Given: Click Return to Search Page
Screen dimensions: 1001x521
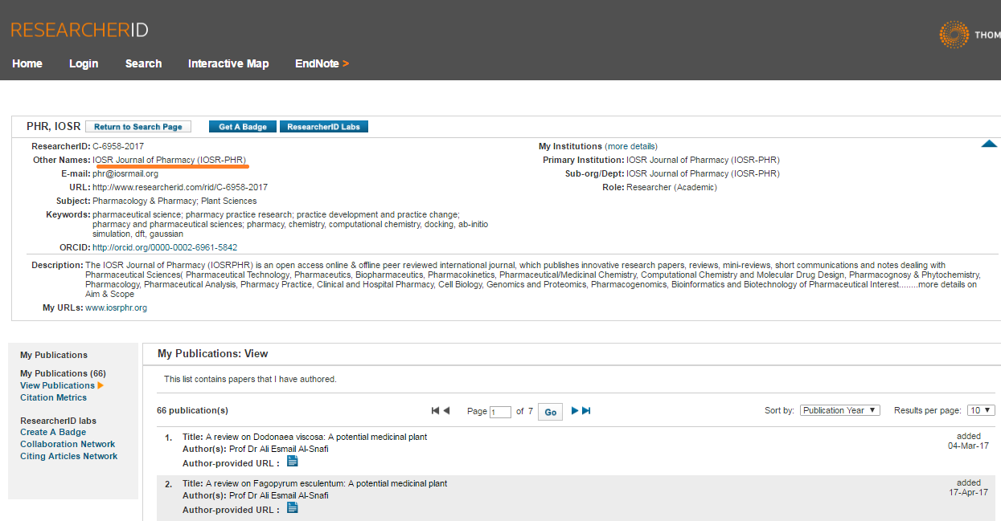Looking at the screenshot, I should coord(137,126).
